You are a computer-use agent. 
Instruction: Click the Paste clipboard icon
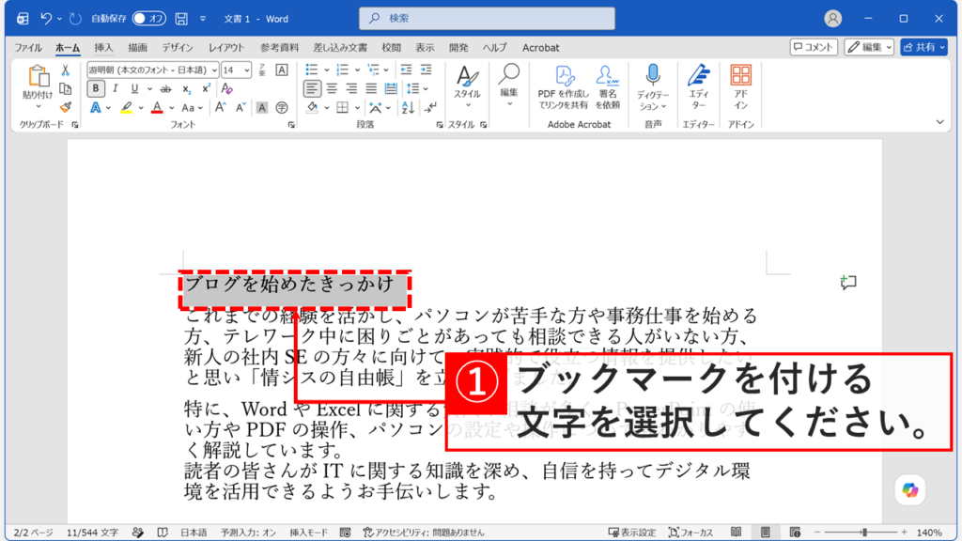[x=38, y=76]
